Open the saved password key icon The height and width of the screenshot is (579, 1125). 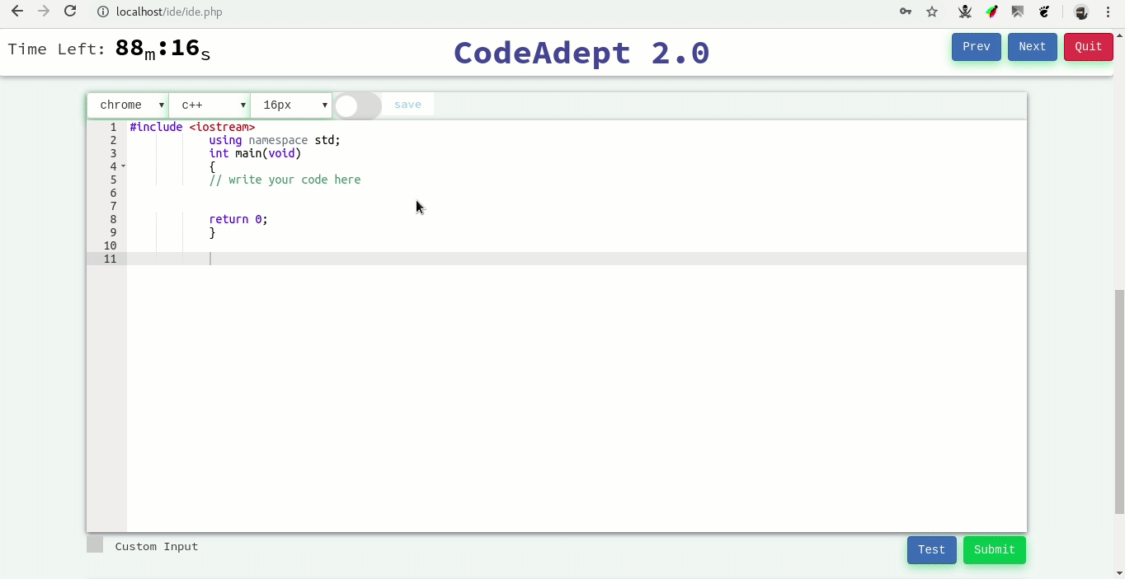(x=906, y=12)
